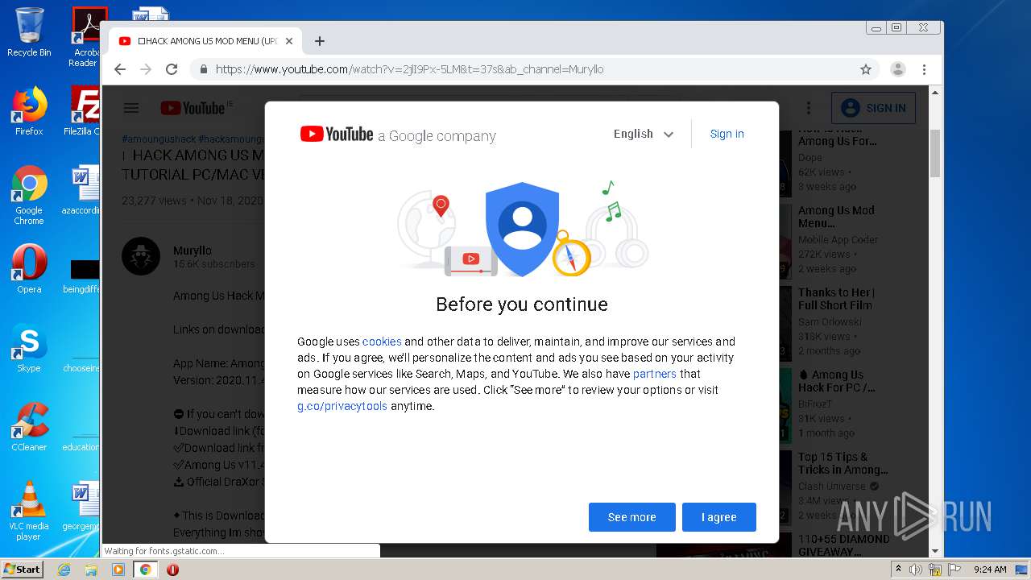Open Google Chrome desktop shortcut
The image size is (1031, 580).
29,195
